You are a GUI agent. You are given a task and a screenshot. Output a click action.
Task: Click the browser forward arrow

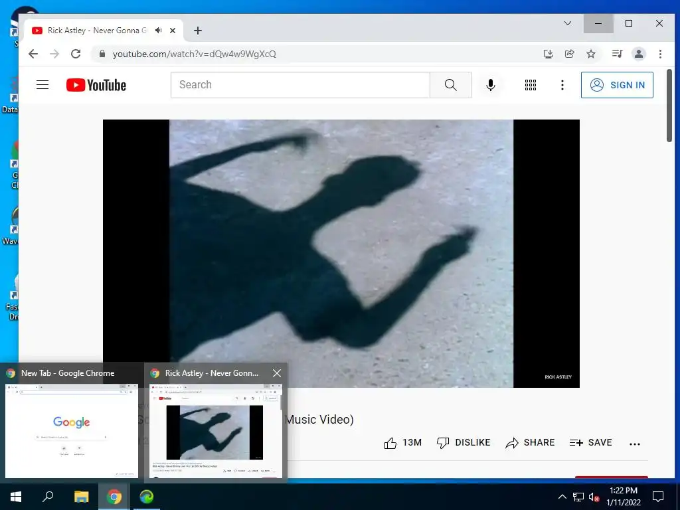pos(54,54)
